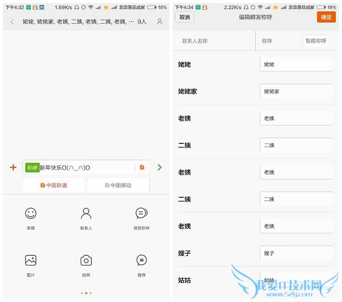Select the 嫂子 contact name
This screenshot has height=302, width=342.
click(184, 253)
